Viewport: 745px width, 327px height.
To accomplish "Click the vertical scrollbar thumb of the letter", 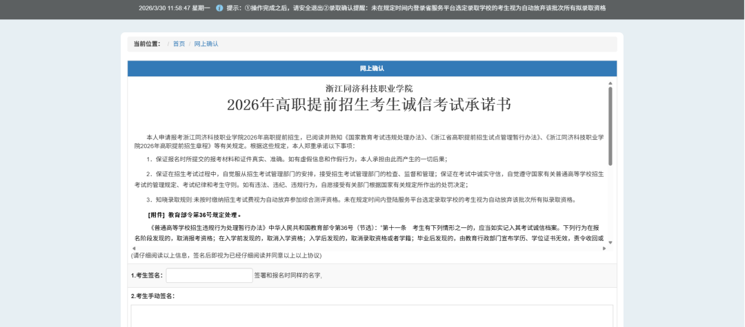I will (610, 126).
